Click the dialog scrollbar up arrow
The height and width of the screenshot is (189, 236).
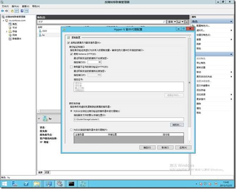[x=190, y=37]
